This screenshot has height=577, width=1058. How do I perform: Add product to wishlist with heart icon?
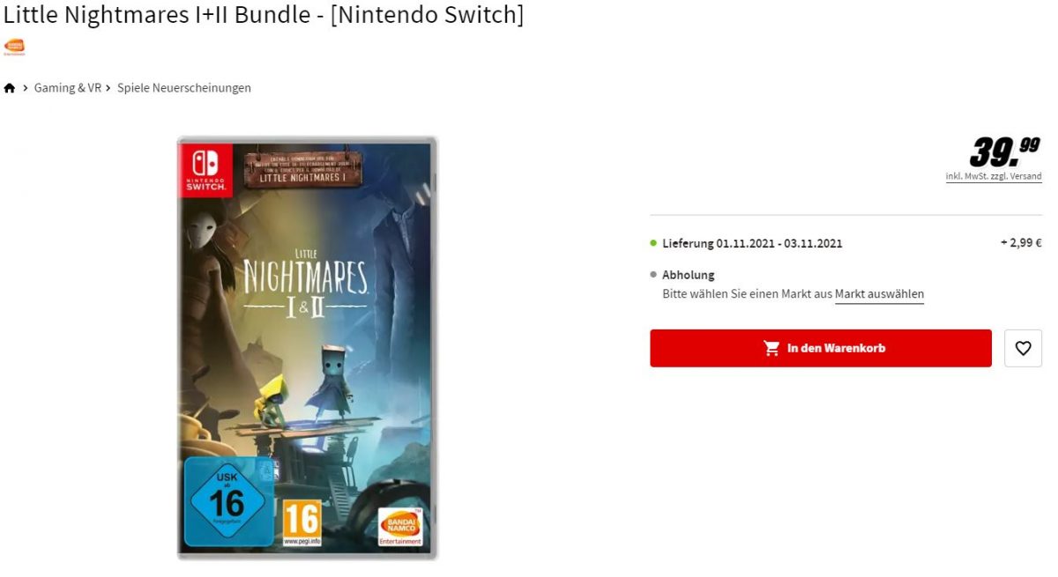[1023, 348]
